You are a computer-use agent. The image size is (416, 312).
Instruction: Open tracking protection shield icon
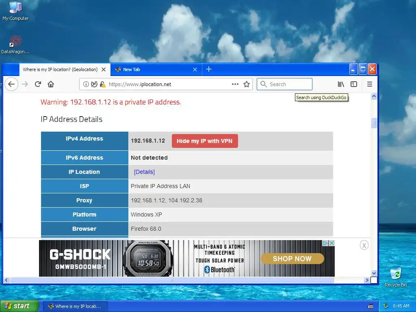tap(94, 84)
